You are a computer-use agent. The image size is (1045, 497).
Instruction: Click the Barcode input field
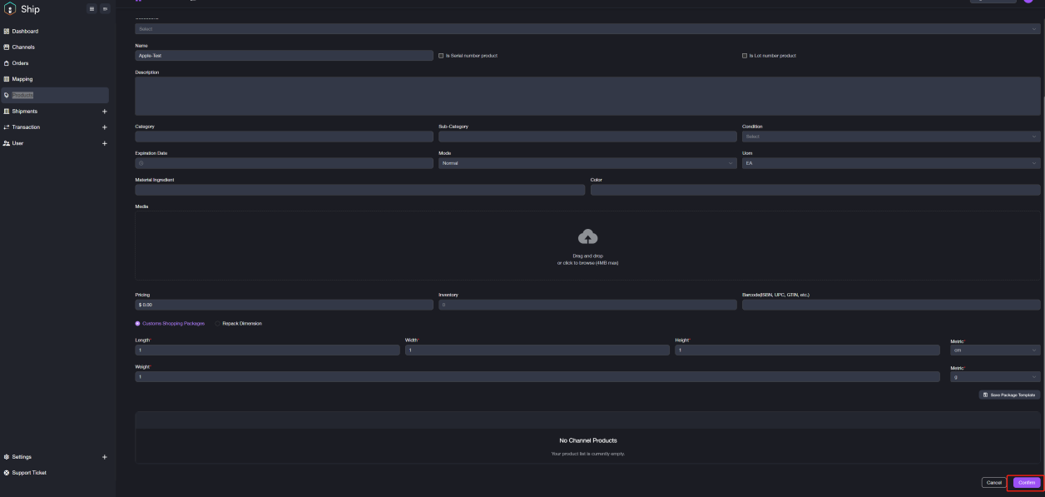pyautogui.click(x=890, y=305)
